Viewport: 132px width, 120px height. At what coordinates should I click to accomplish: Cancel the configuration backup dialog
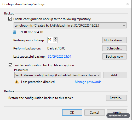point(95,112)
